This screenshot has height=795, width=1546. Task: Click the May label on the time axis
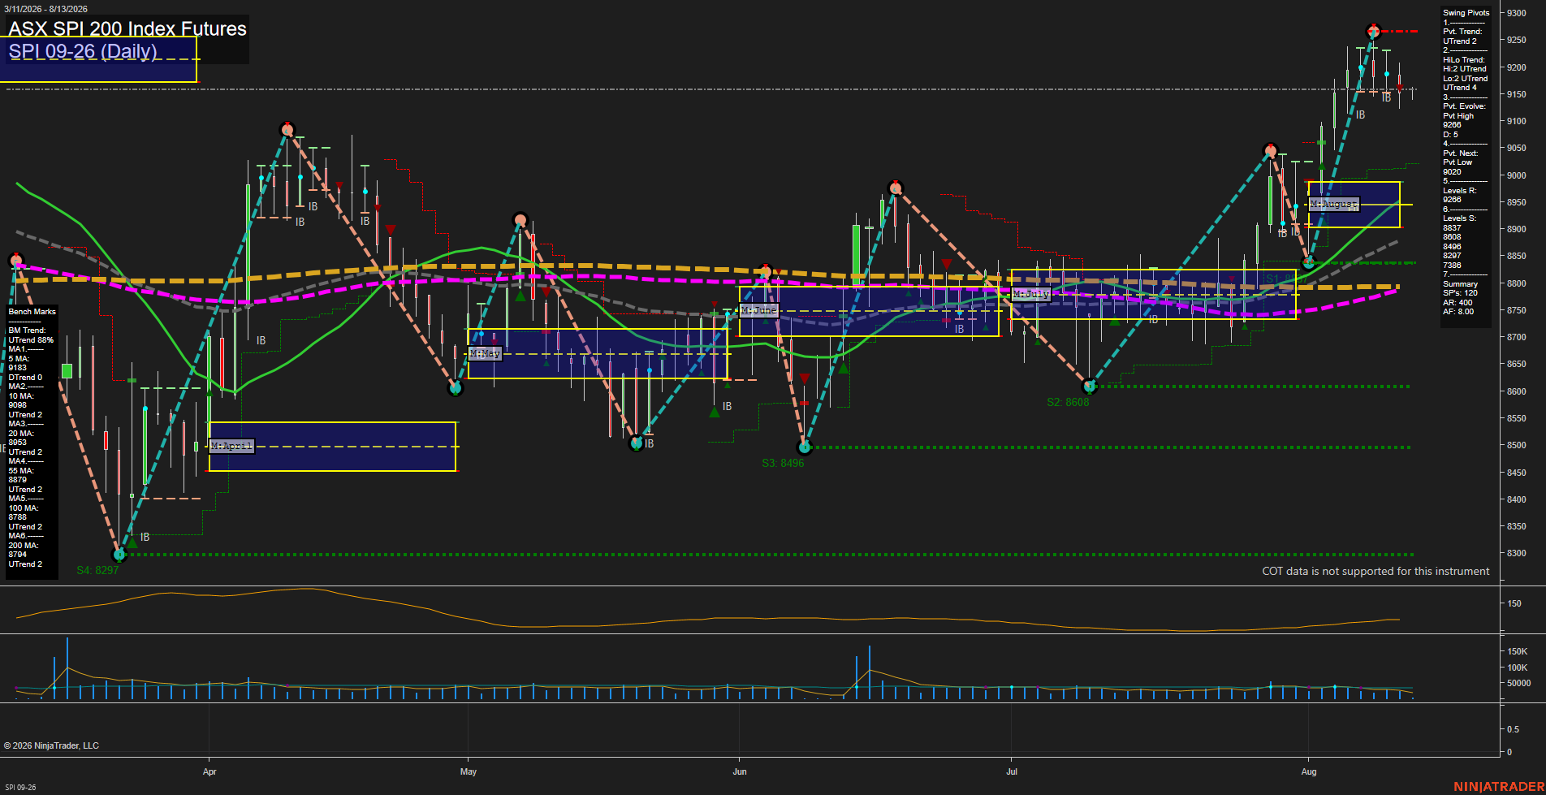click(x=469, y=771)
